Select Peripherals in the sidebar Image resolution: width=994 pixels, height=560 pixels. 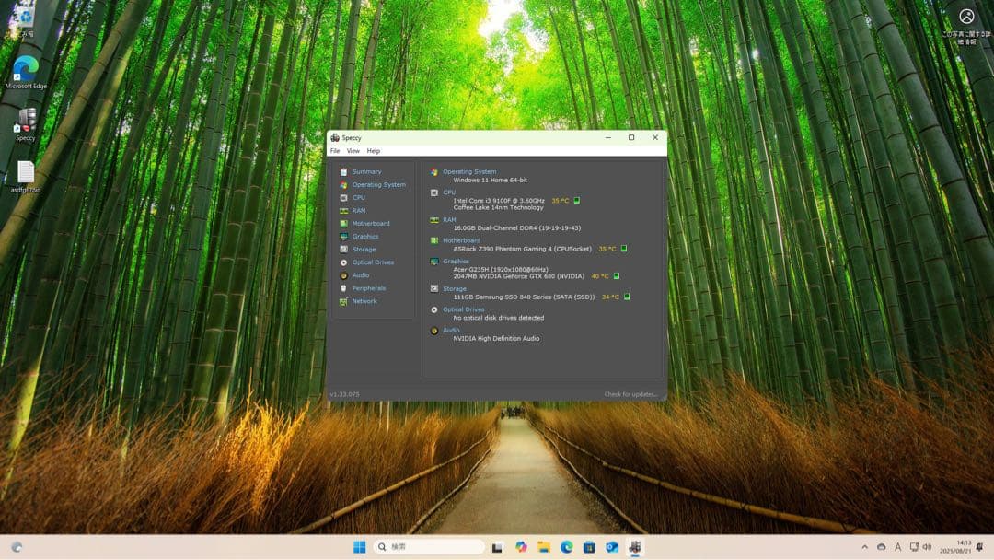[368, 287]
